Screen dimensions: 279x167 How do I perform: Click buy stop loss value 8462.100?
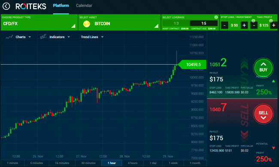point(216,92)
